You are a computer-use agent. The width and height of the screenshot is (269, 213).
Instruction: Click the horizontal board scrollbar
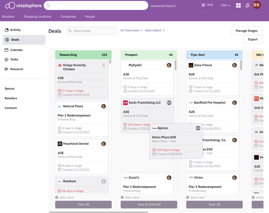click(99, 212)
